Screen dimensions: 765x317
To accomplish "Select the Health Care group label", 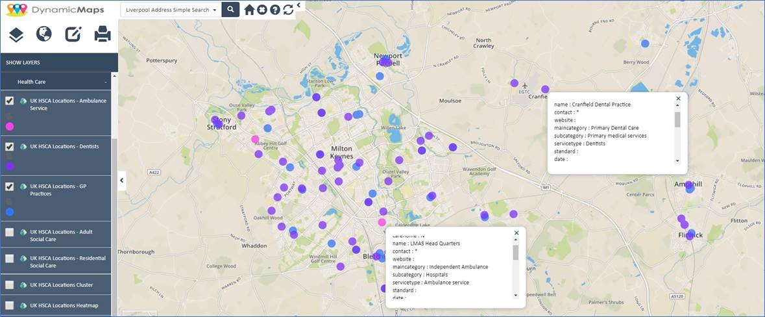I will (32, 82).
